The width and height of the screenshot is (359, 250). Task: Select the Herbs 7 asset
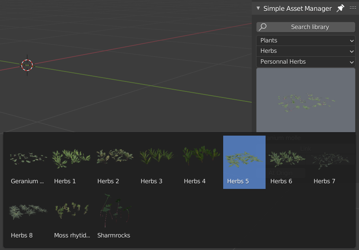[x=331, y=162]
